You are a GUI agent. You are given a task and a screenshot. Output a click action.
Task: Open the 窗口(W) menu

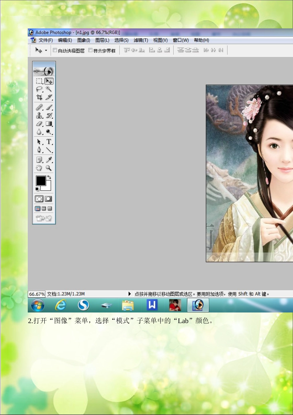pyautogui.click(x=181, y=40)
